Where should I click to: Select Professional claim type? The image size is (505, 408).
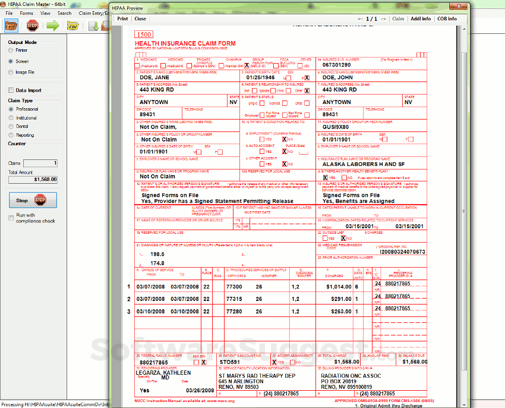click(x=11, y=109)
